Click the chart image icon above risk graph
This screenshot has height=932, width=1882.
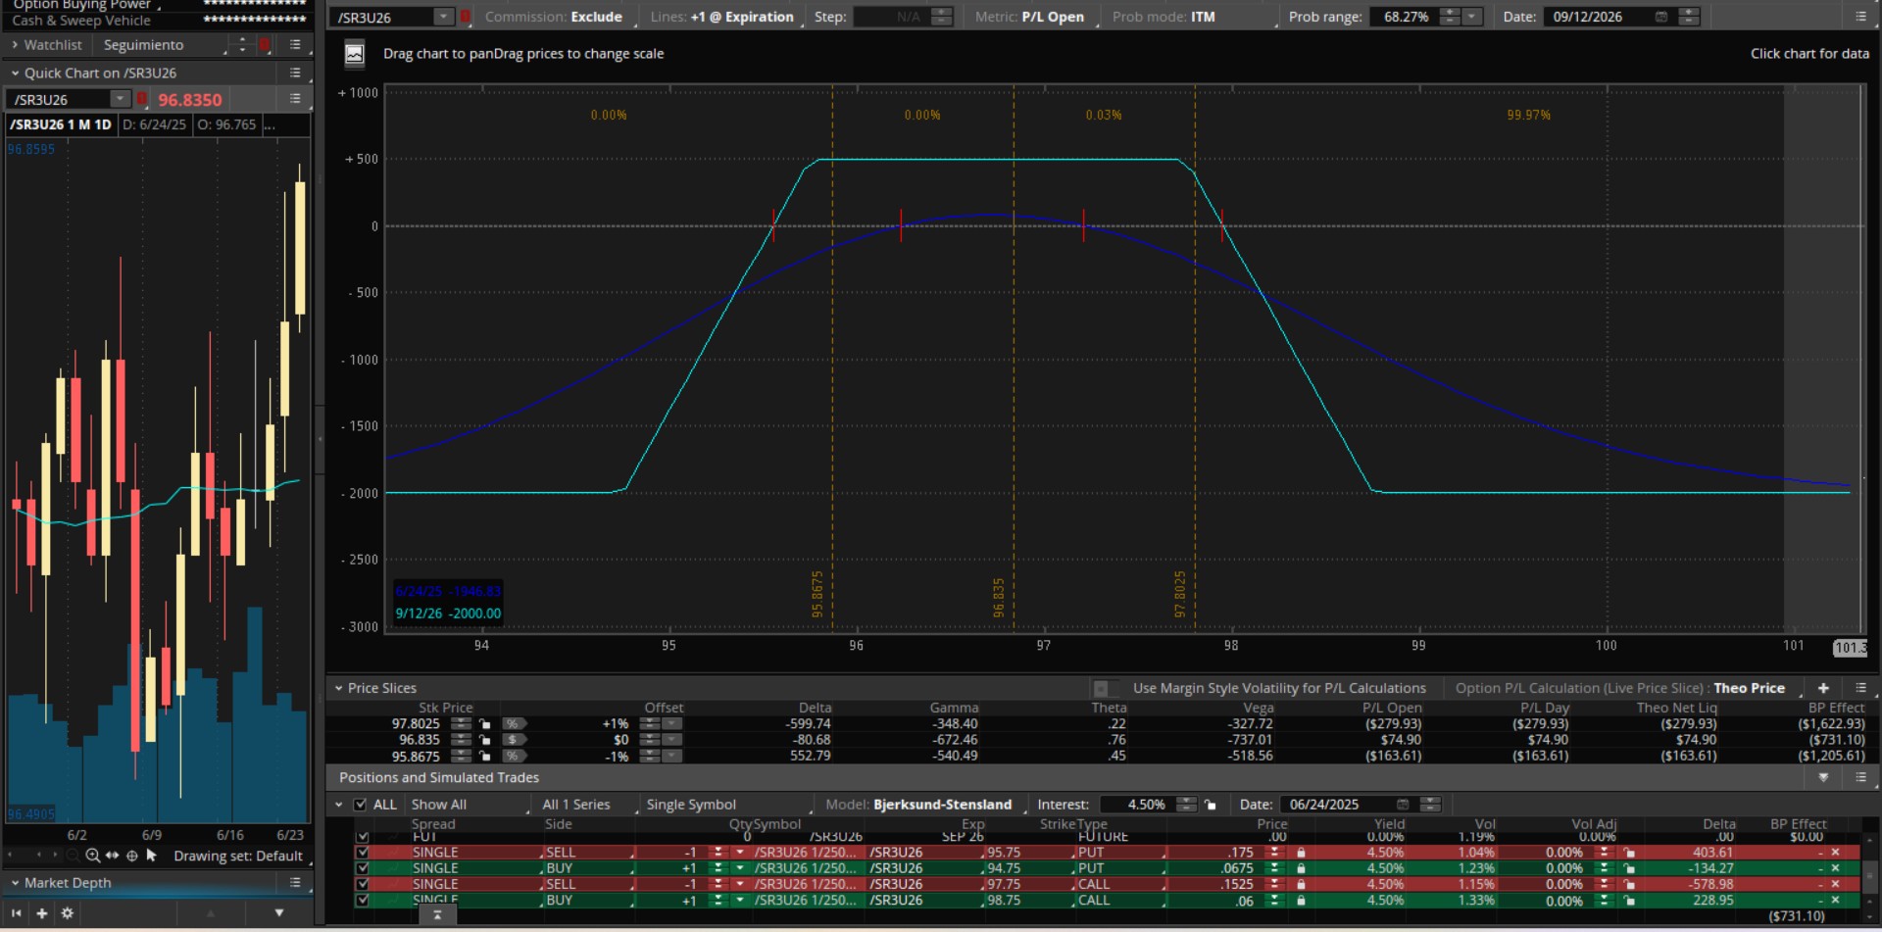[x=355, y=54]
